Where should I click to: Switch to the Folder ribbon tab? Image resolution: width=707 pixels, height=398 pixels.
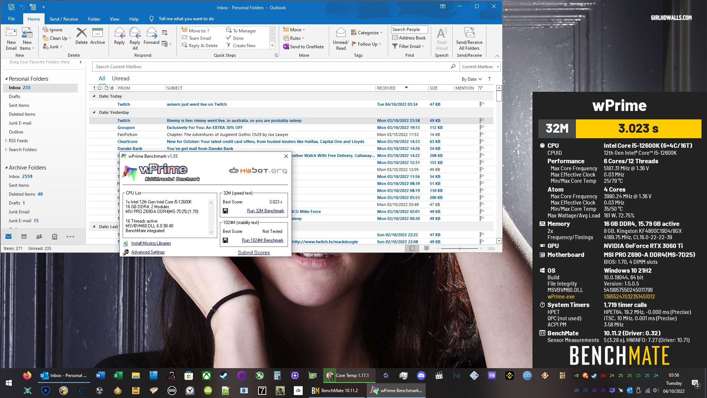94,19
